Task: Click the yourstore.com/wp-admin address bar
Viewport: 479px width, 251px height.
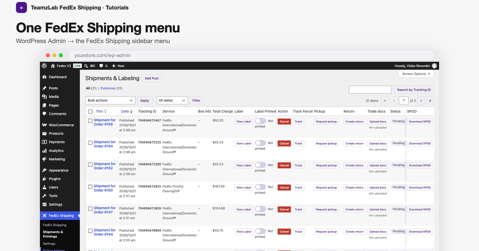Action: pos(251,55)
